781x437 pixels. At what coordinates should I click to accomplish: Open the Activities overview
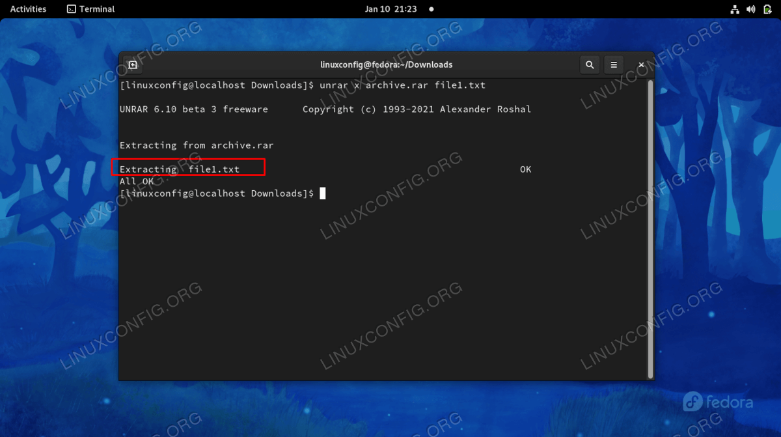point(28,9)
